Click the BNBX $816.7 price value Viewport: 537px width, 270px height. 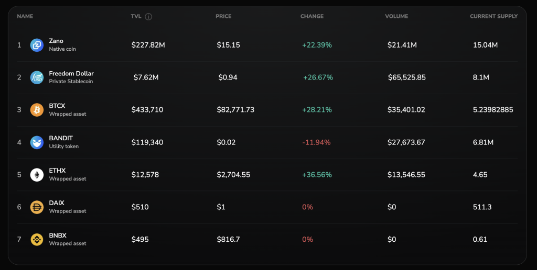coord(228,240)
